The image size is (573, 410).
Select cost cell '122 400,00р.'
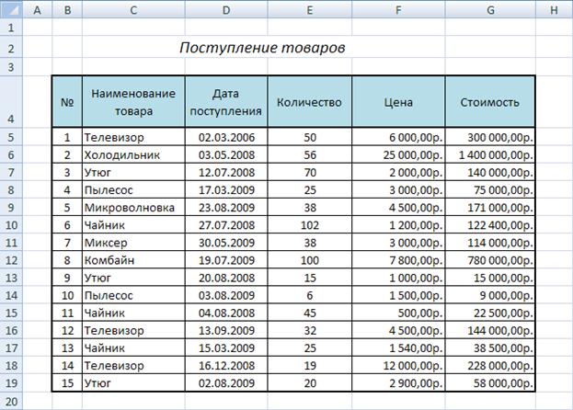(x=490, y=225)
